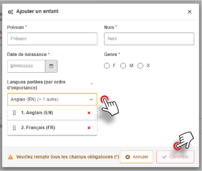
Task: Select the F gender radio button
Action: tap(107, 66)
